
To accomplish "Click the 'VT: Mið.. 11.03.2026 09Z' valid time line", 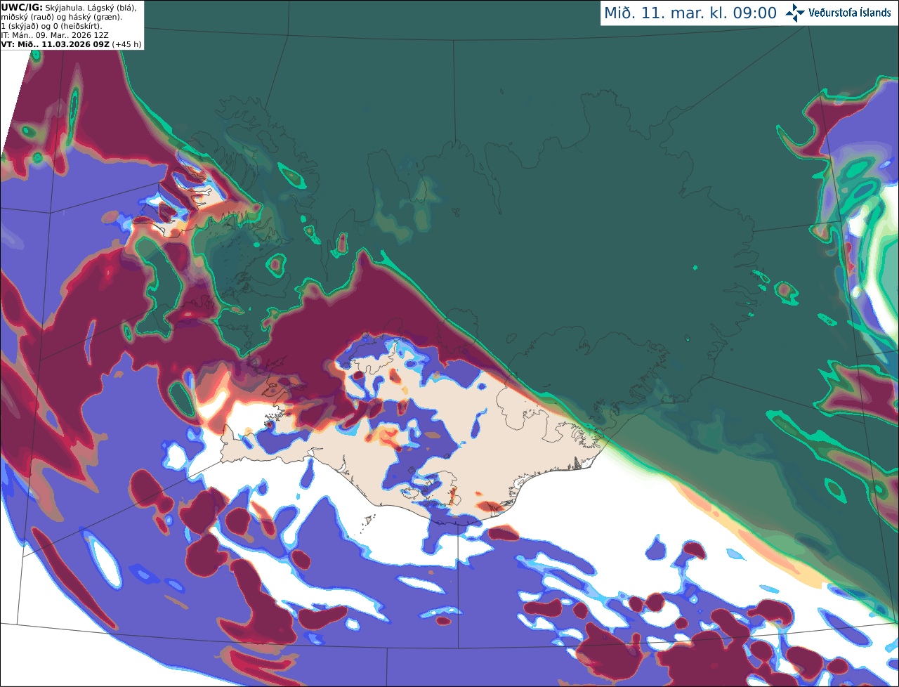I will (x=55, y=44).
